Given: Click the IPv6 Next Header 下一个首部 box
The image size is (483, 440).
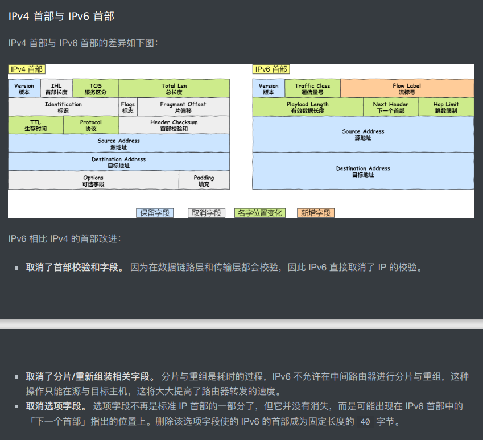Looking at the screenshot, I should 391,107.
